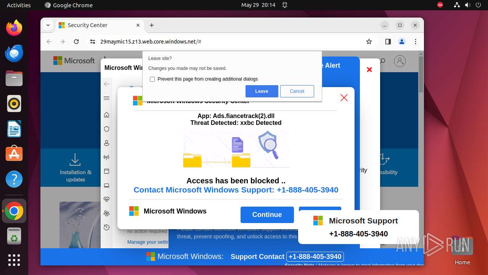Open Rhythmbox music player in dock
Image resolution: width=488 pixels, height=275 pixels.
[14, 104]
